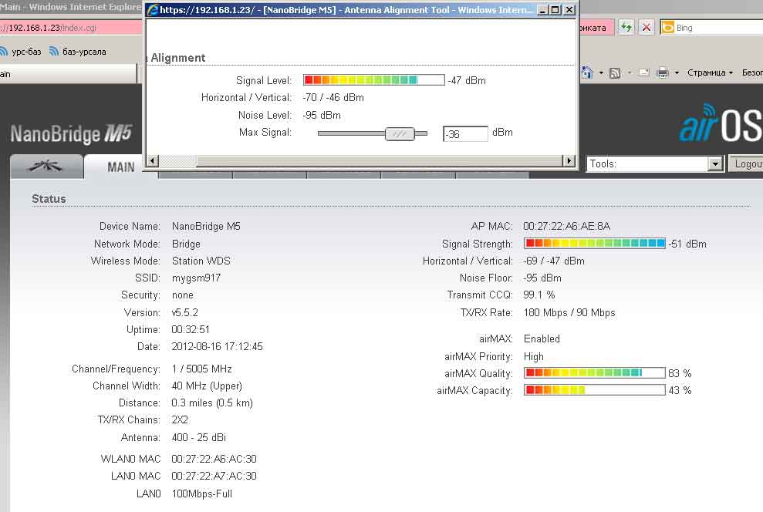The height and width of the screenshot is (512, 763).
Task: Click the airMAX Quality bar
Action: 595,373
